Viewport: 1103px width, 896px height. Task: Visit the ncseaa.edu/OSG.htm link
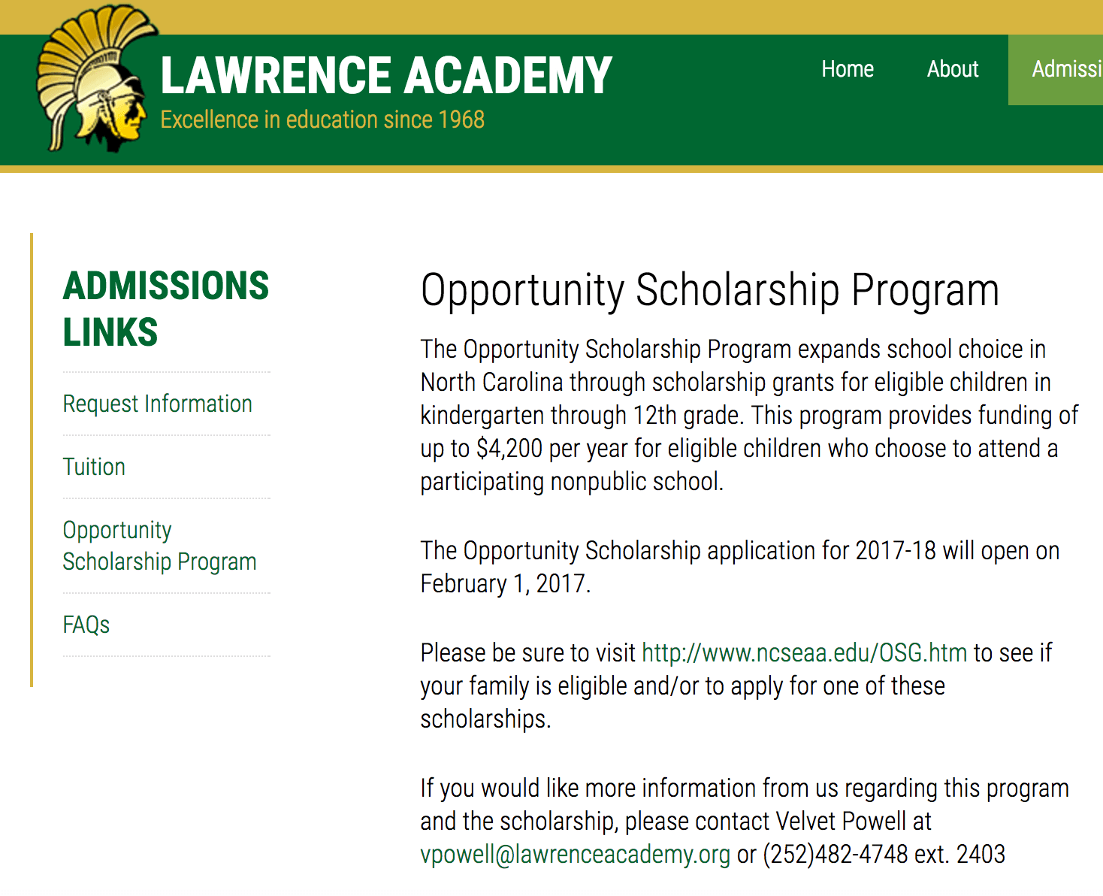pyautogui.click(x=804, y=652)
